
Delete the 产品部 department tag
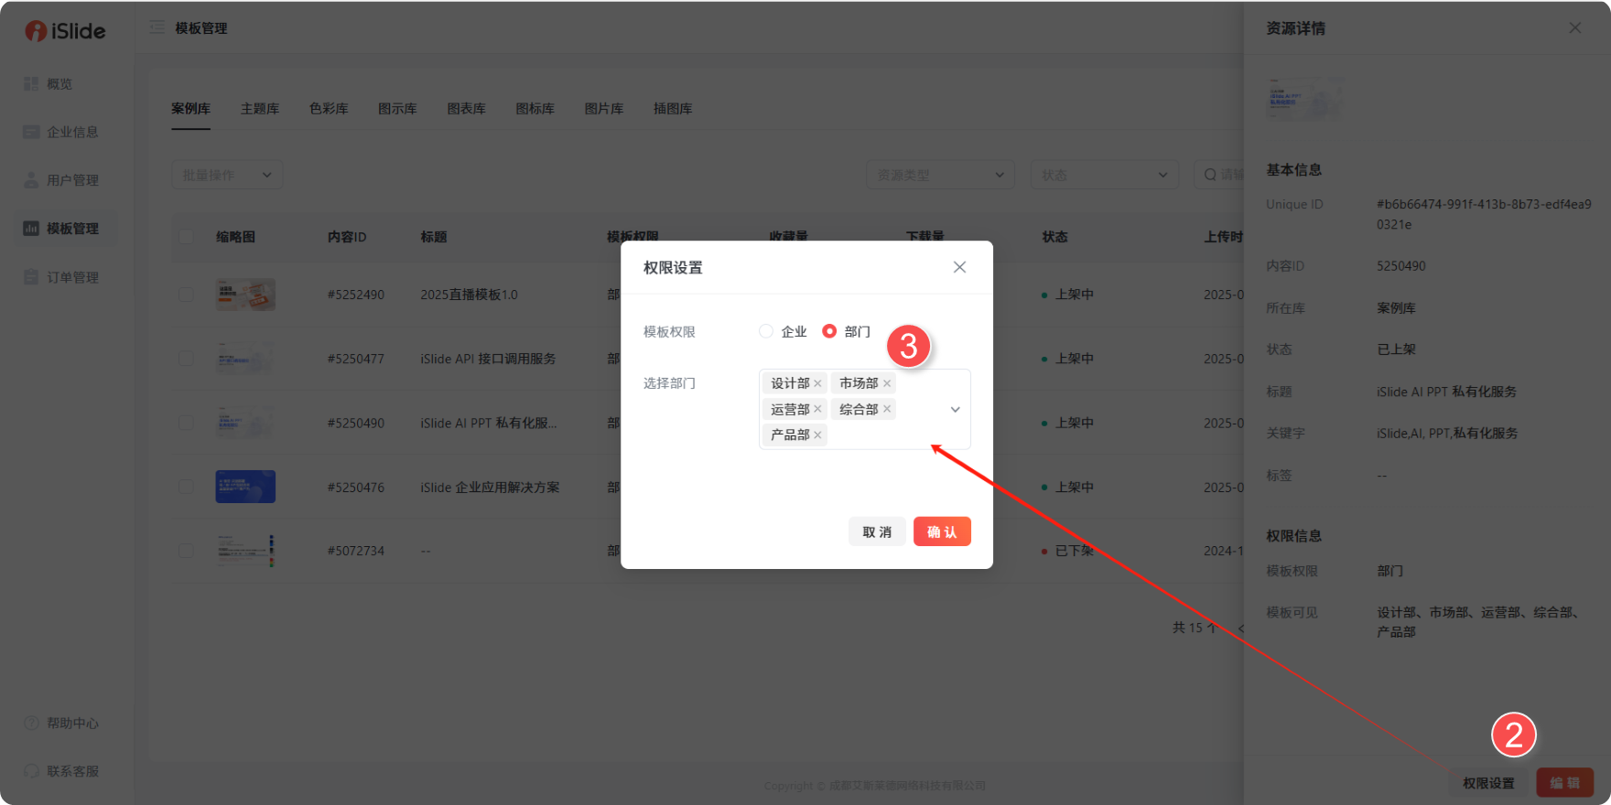(817, 435)
